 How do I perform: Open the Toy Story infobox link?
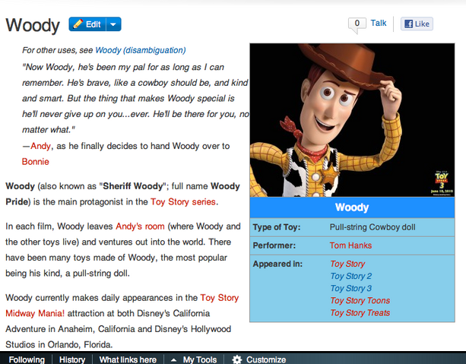pos(347,264)
